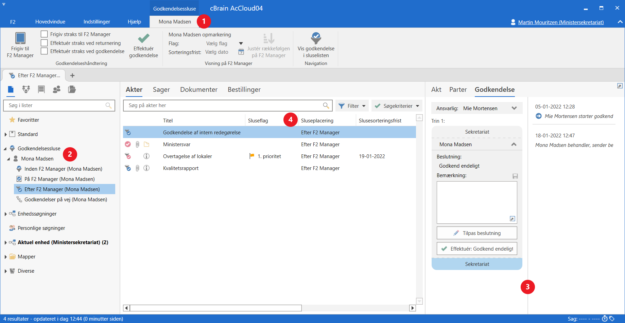Open calendar icon next to Vælg dato
Viewport: 625px width, 323px height.
(x=241, y=52)
